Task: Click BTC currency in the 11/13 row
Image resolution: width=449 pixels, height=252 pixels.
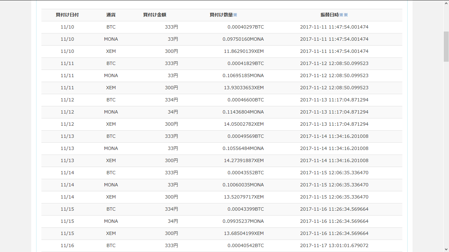Action: tap(111, 136)
